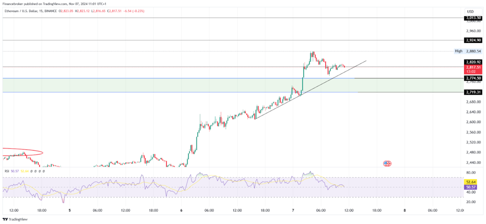Select the rising black trendline drawing
The width and height of the screenshot is (486, 224).
[310, 90]
